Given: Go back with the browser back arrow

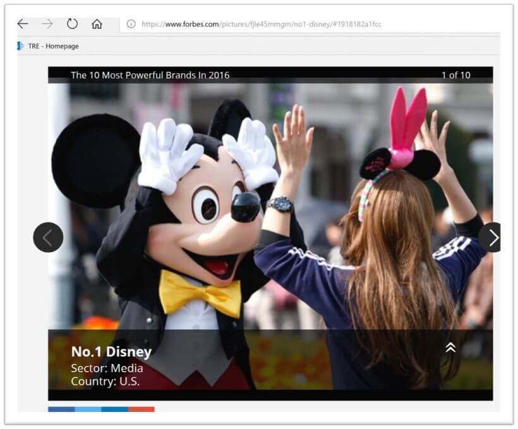Looking at the screenshot, I should coord(23,24).
